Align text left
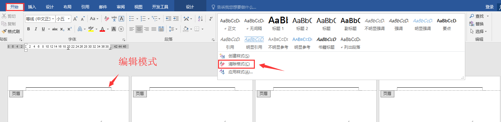The image size is (501, 122). pyautogui.click(x=132, y=29)
